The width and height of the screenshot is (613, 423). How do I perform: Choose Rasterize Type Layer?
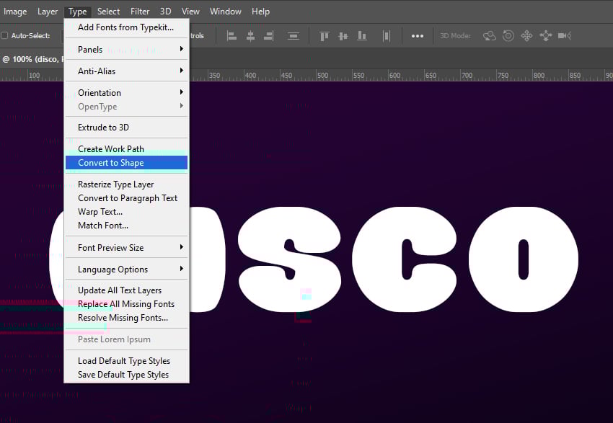pyautogui.click(x=126, y=184)
